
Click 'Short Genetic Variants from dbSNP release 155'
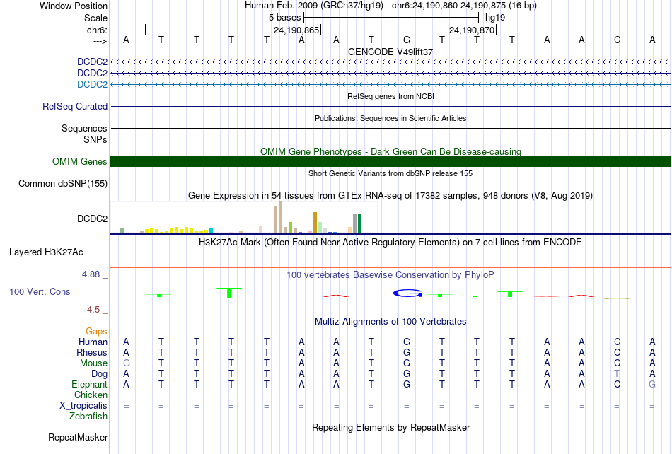pyautogui.click(x=390, y=173)
